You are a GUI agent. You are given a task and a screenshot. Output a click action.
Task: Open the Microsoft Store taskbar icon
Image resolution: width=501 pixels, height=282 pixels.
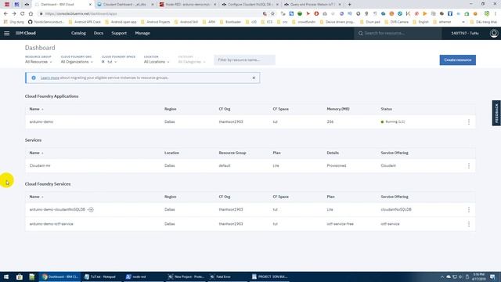(19, 277)
